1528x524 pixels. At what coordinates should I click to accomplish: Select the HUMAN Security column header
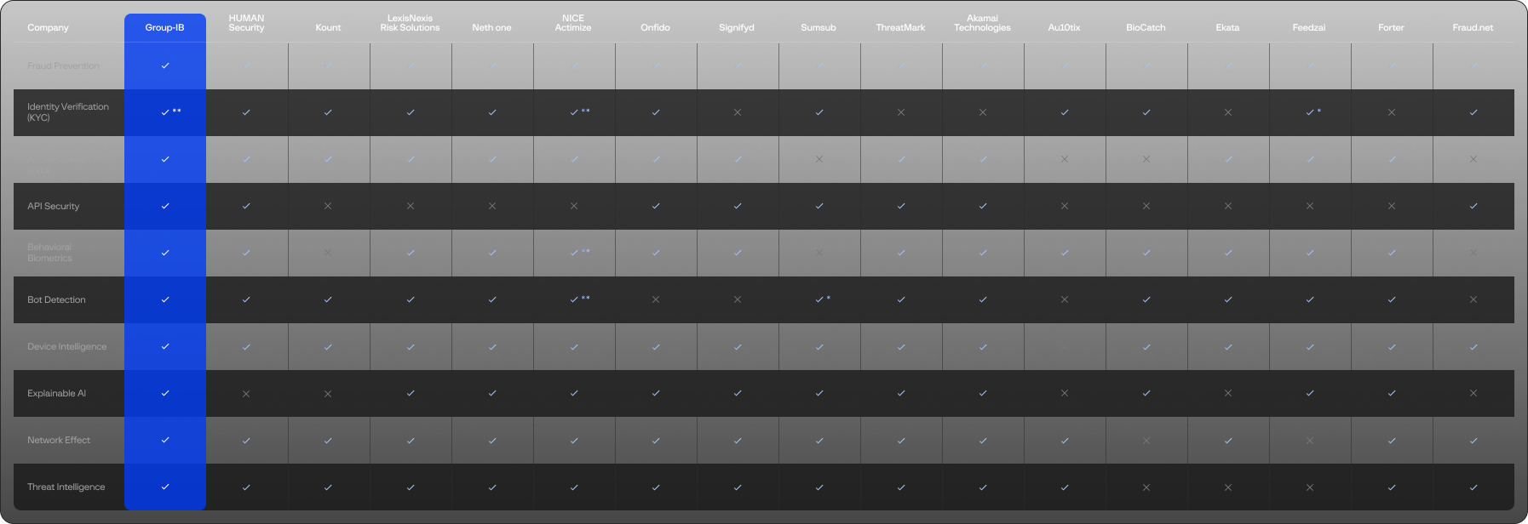tap(246, 23)
